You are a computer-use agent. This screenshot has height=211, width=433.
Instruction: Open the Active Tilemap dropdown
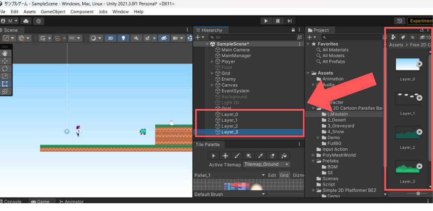pyautogui.click(x=266, y=165)
